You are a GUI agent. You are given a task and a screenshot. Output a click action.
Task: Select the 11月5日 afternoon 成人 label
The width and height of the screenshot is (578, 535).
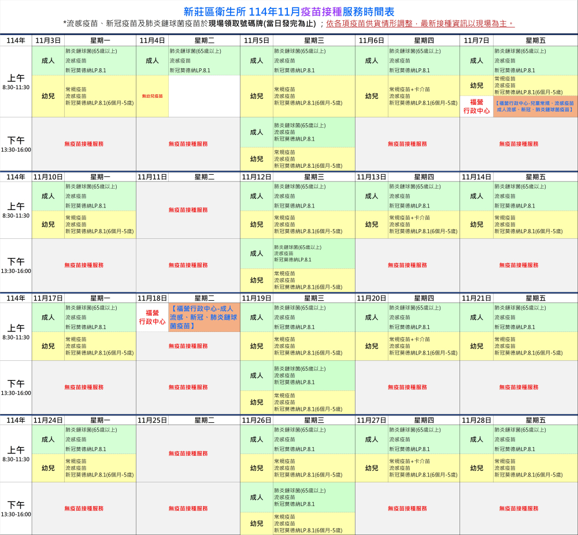pyautogui.click(x=257, y=132)
